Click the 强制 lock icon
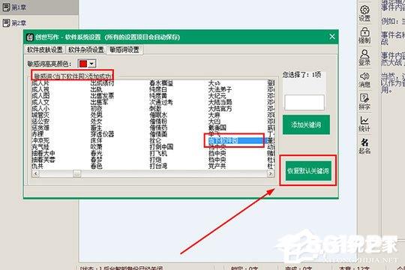Image resolution: width=405 pixels, height=270 pixels. point(364,35)
